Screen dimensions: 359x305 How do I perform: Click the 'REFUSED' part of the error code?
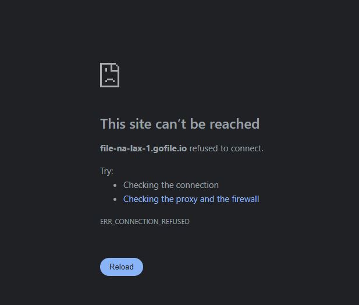pyautogui.click(x=176, y=222)
